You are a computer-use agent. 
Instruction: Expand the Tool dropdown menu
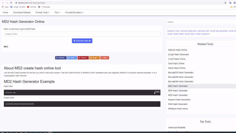click(57, 12)
